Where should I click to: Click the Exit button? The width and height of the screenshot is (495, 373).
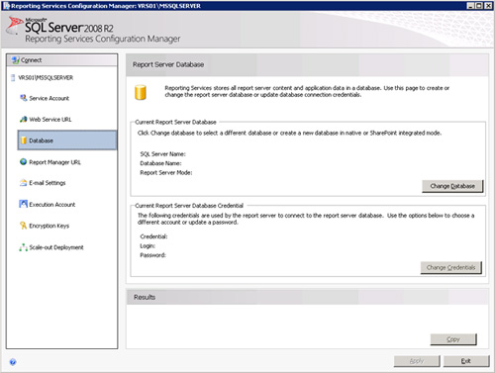(x=466, y=361)
